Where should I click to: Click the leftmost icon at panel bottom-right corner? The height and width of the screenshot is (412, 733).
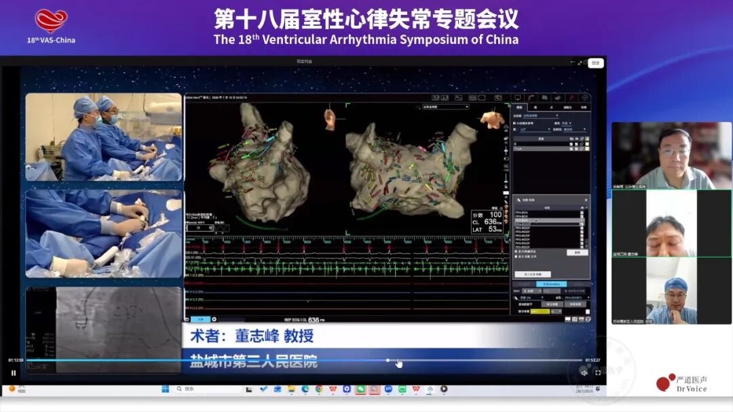click(568, 319)
